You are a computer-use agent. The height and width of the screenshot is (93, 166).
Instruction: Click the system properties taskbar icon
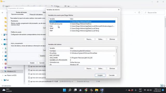pyautogui.click(x=102, y=90)
